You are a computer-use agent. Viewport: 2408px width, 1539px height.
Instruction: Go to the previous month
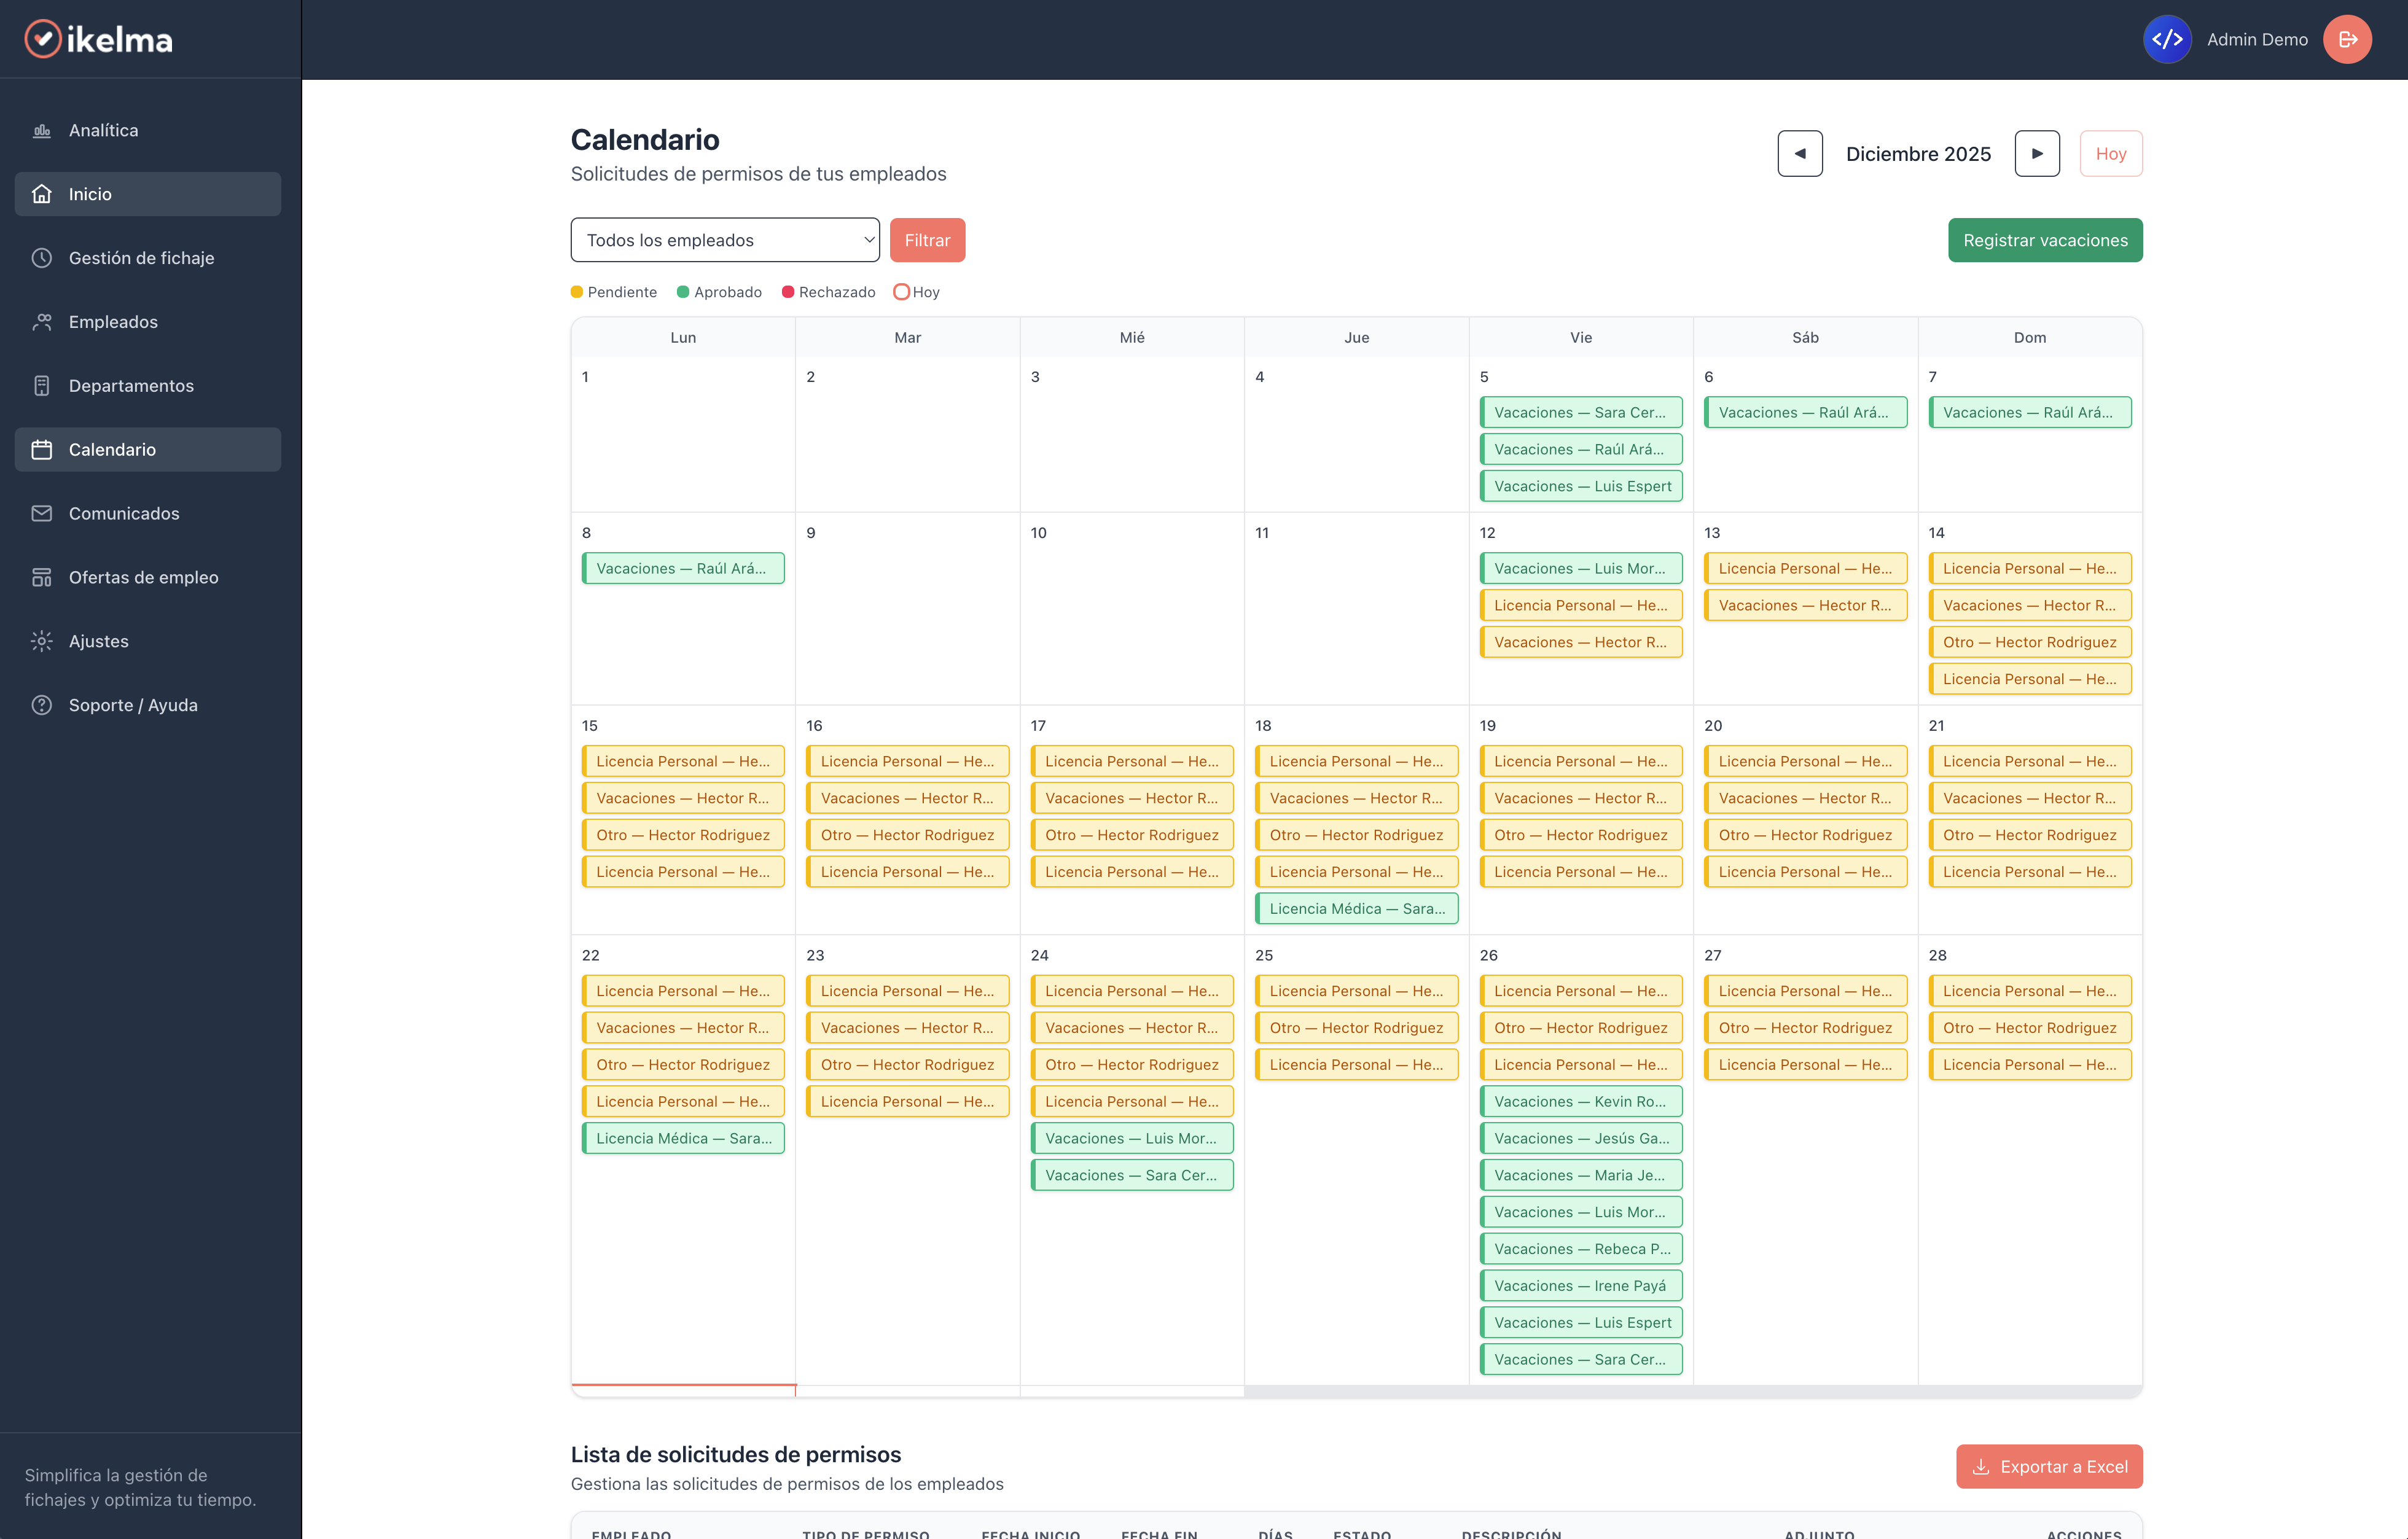point(1799,153)
